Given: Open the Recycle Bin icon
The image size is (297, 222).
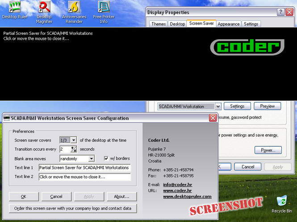Looking at the screenshot, I should click(282, 202).
